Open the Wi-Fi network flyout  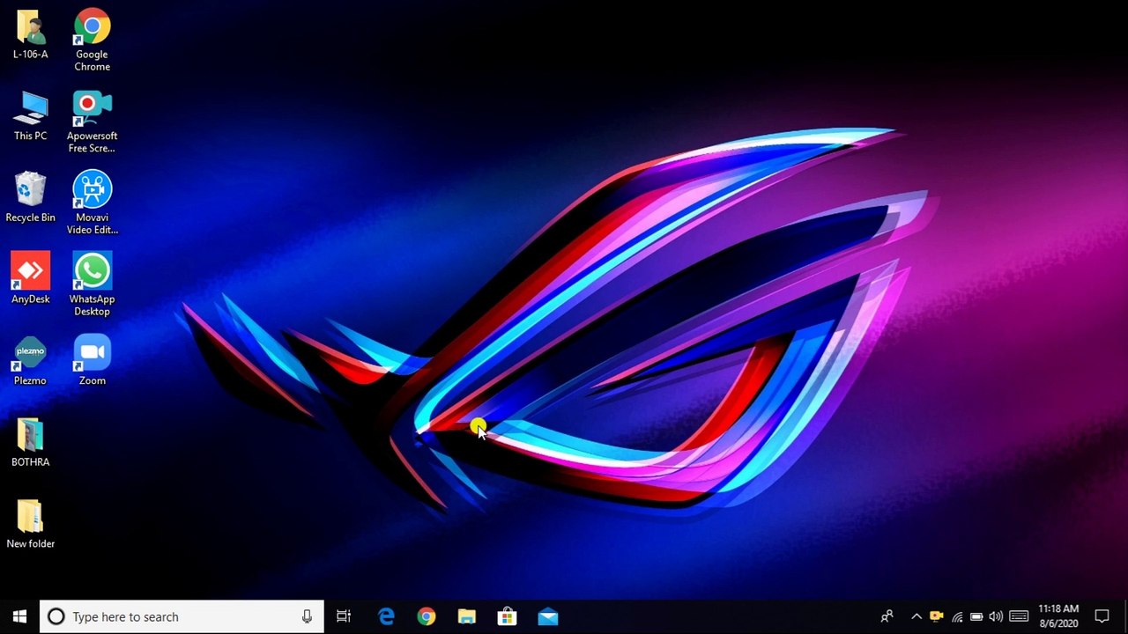coord(957,616)
